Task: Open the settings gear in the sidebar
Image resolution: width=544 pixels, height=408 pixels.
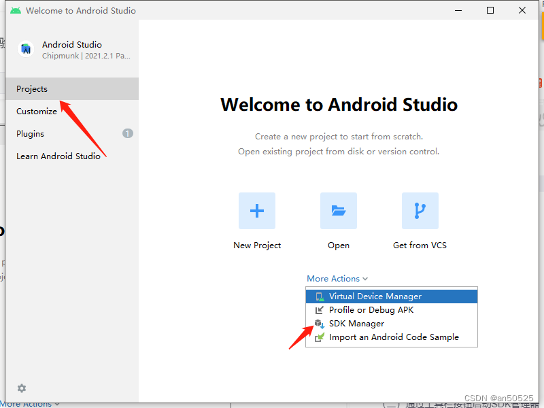Action: click(x=22, y=388)
